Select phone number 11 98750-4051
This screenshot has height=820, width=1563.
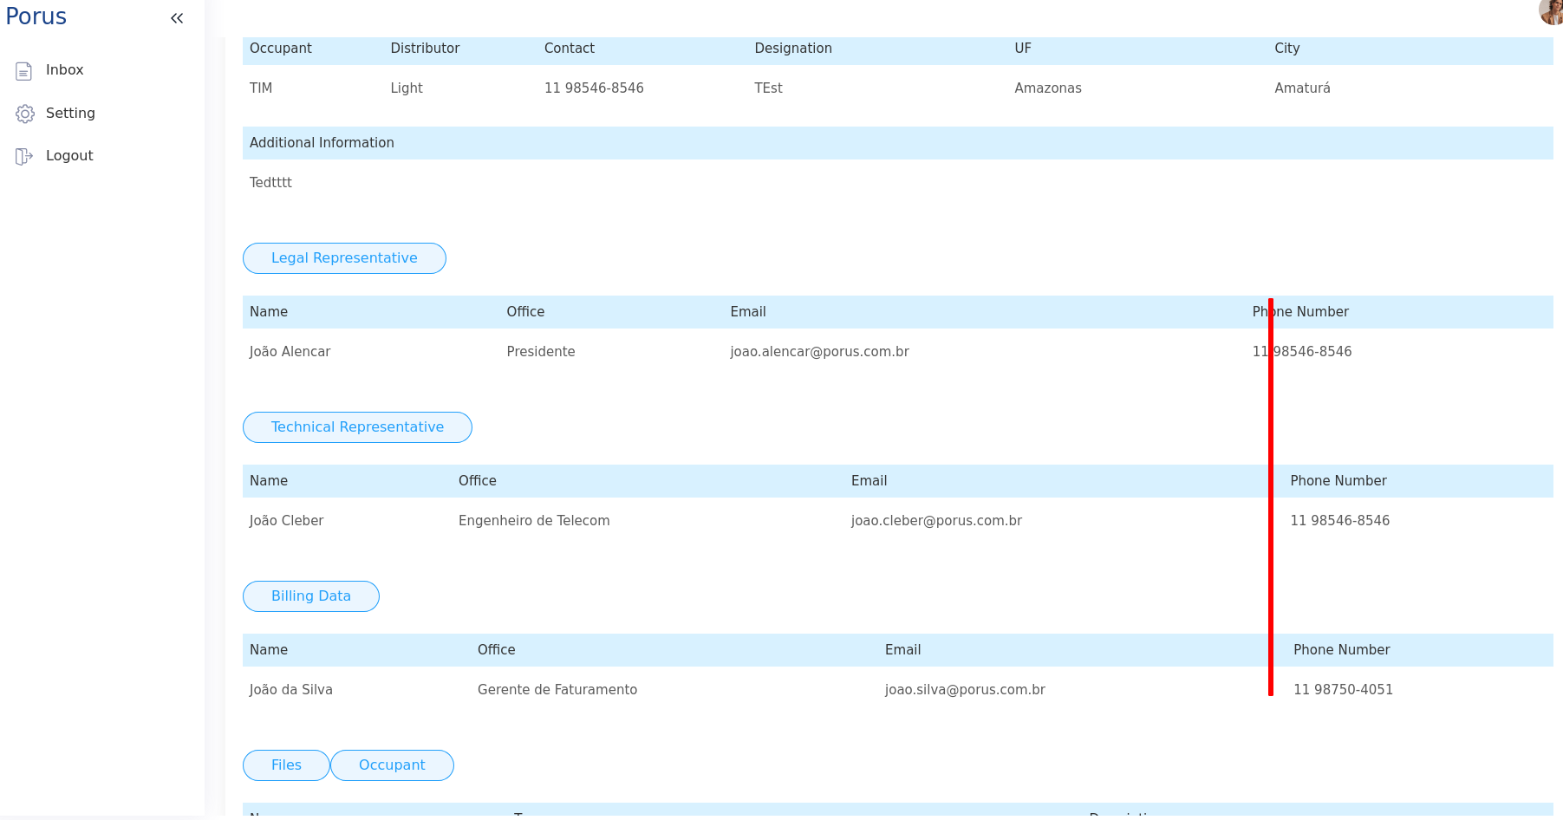coord(1344,690)
